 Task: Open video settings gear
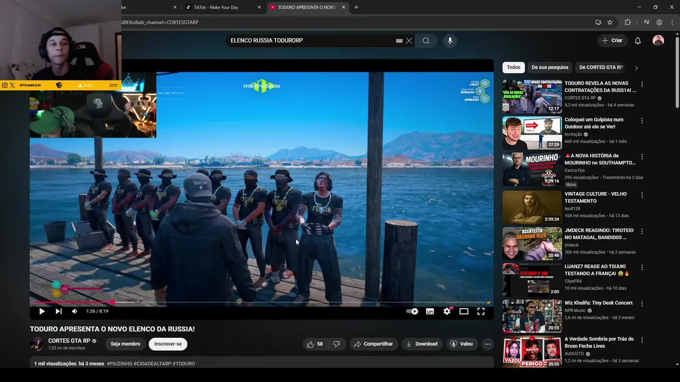click(x=447, y=311)
